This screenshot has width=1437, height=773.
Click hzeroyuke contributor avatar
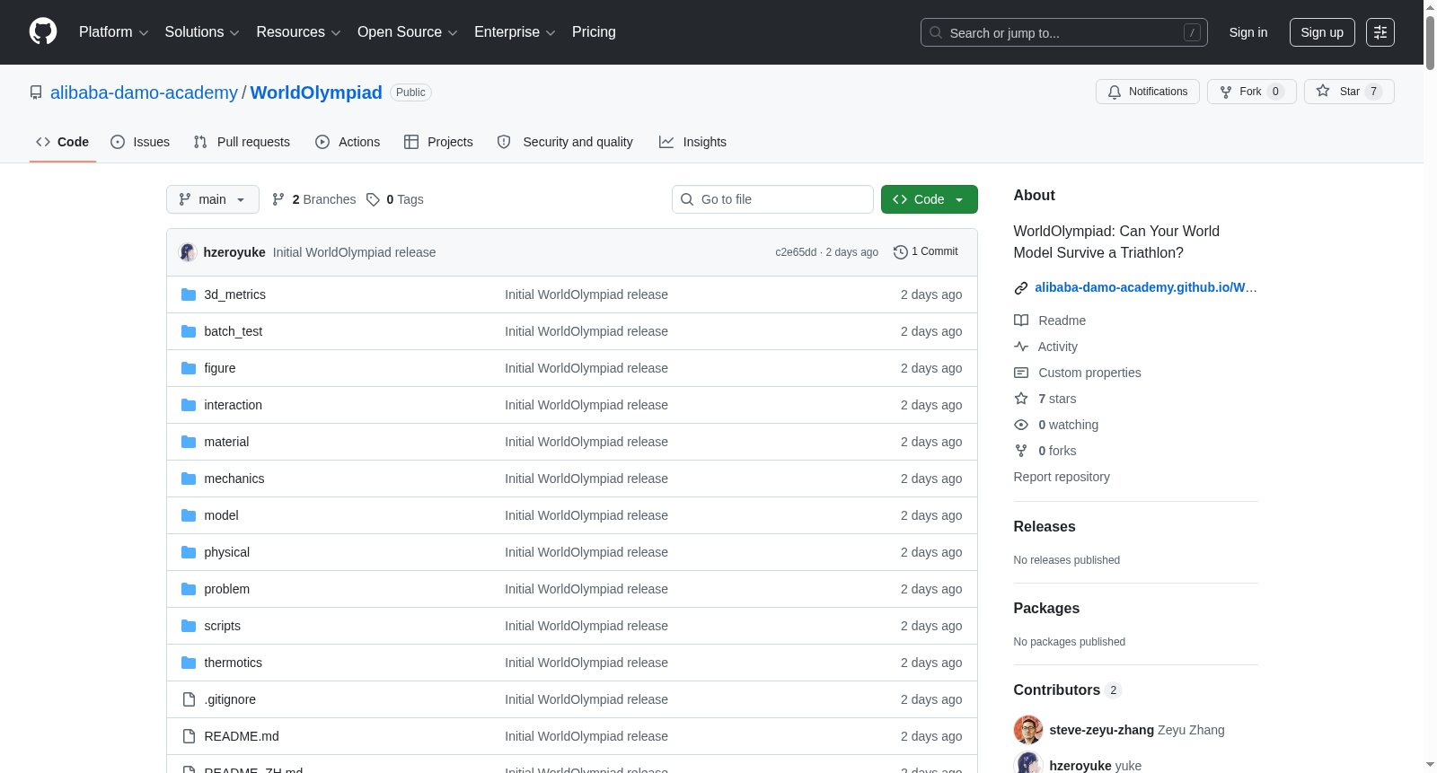pyautogui.click(x=1028, y=763)
